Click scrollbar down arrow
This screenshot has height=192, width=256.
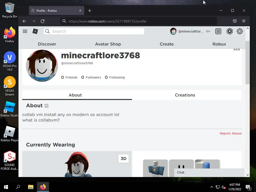247,175
